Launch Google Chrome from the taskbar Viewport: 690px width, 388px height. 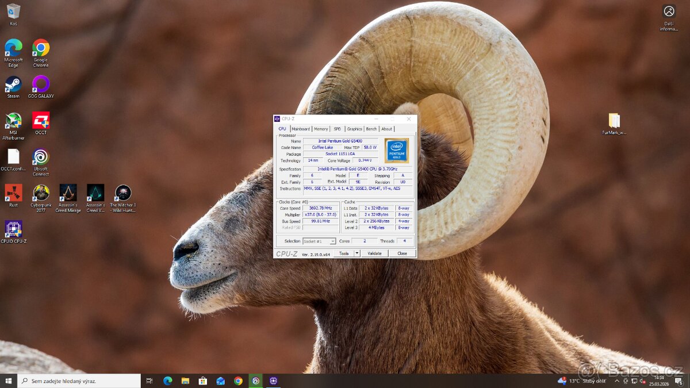(238, 381)
